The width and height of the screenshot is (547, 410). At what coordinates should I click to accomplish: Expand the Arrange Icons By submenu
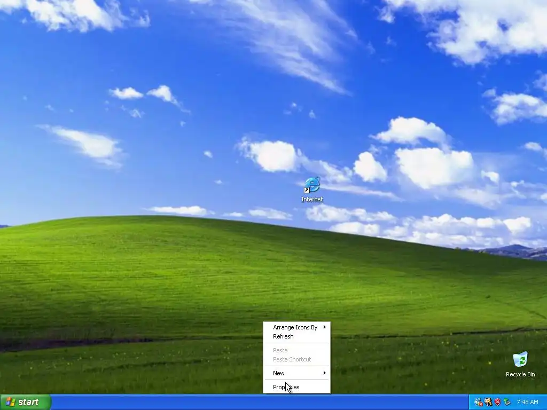[x=296, y=327]
